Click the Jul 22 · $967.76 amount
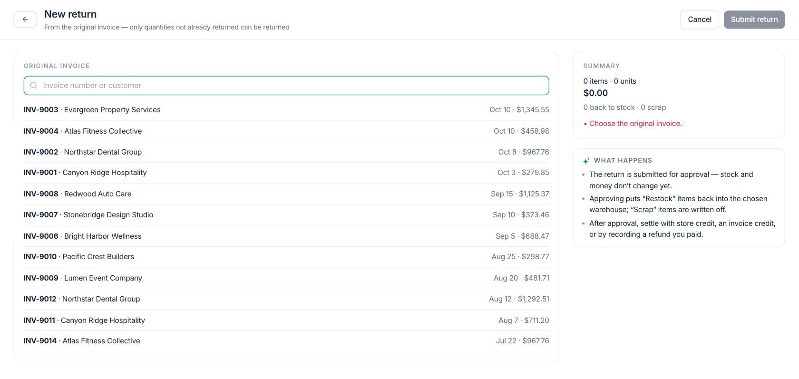799x379 pixels. [522, 341]
